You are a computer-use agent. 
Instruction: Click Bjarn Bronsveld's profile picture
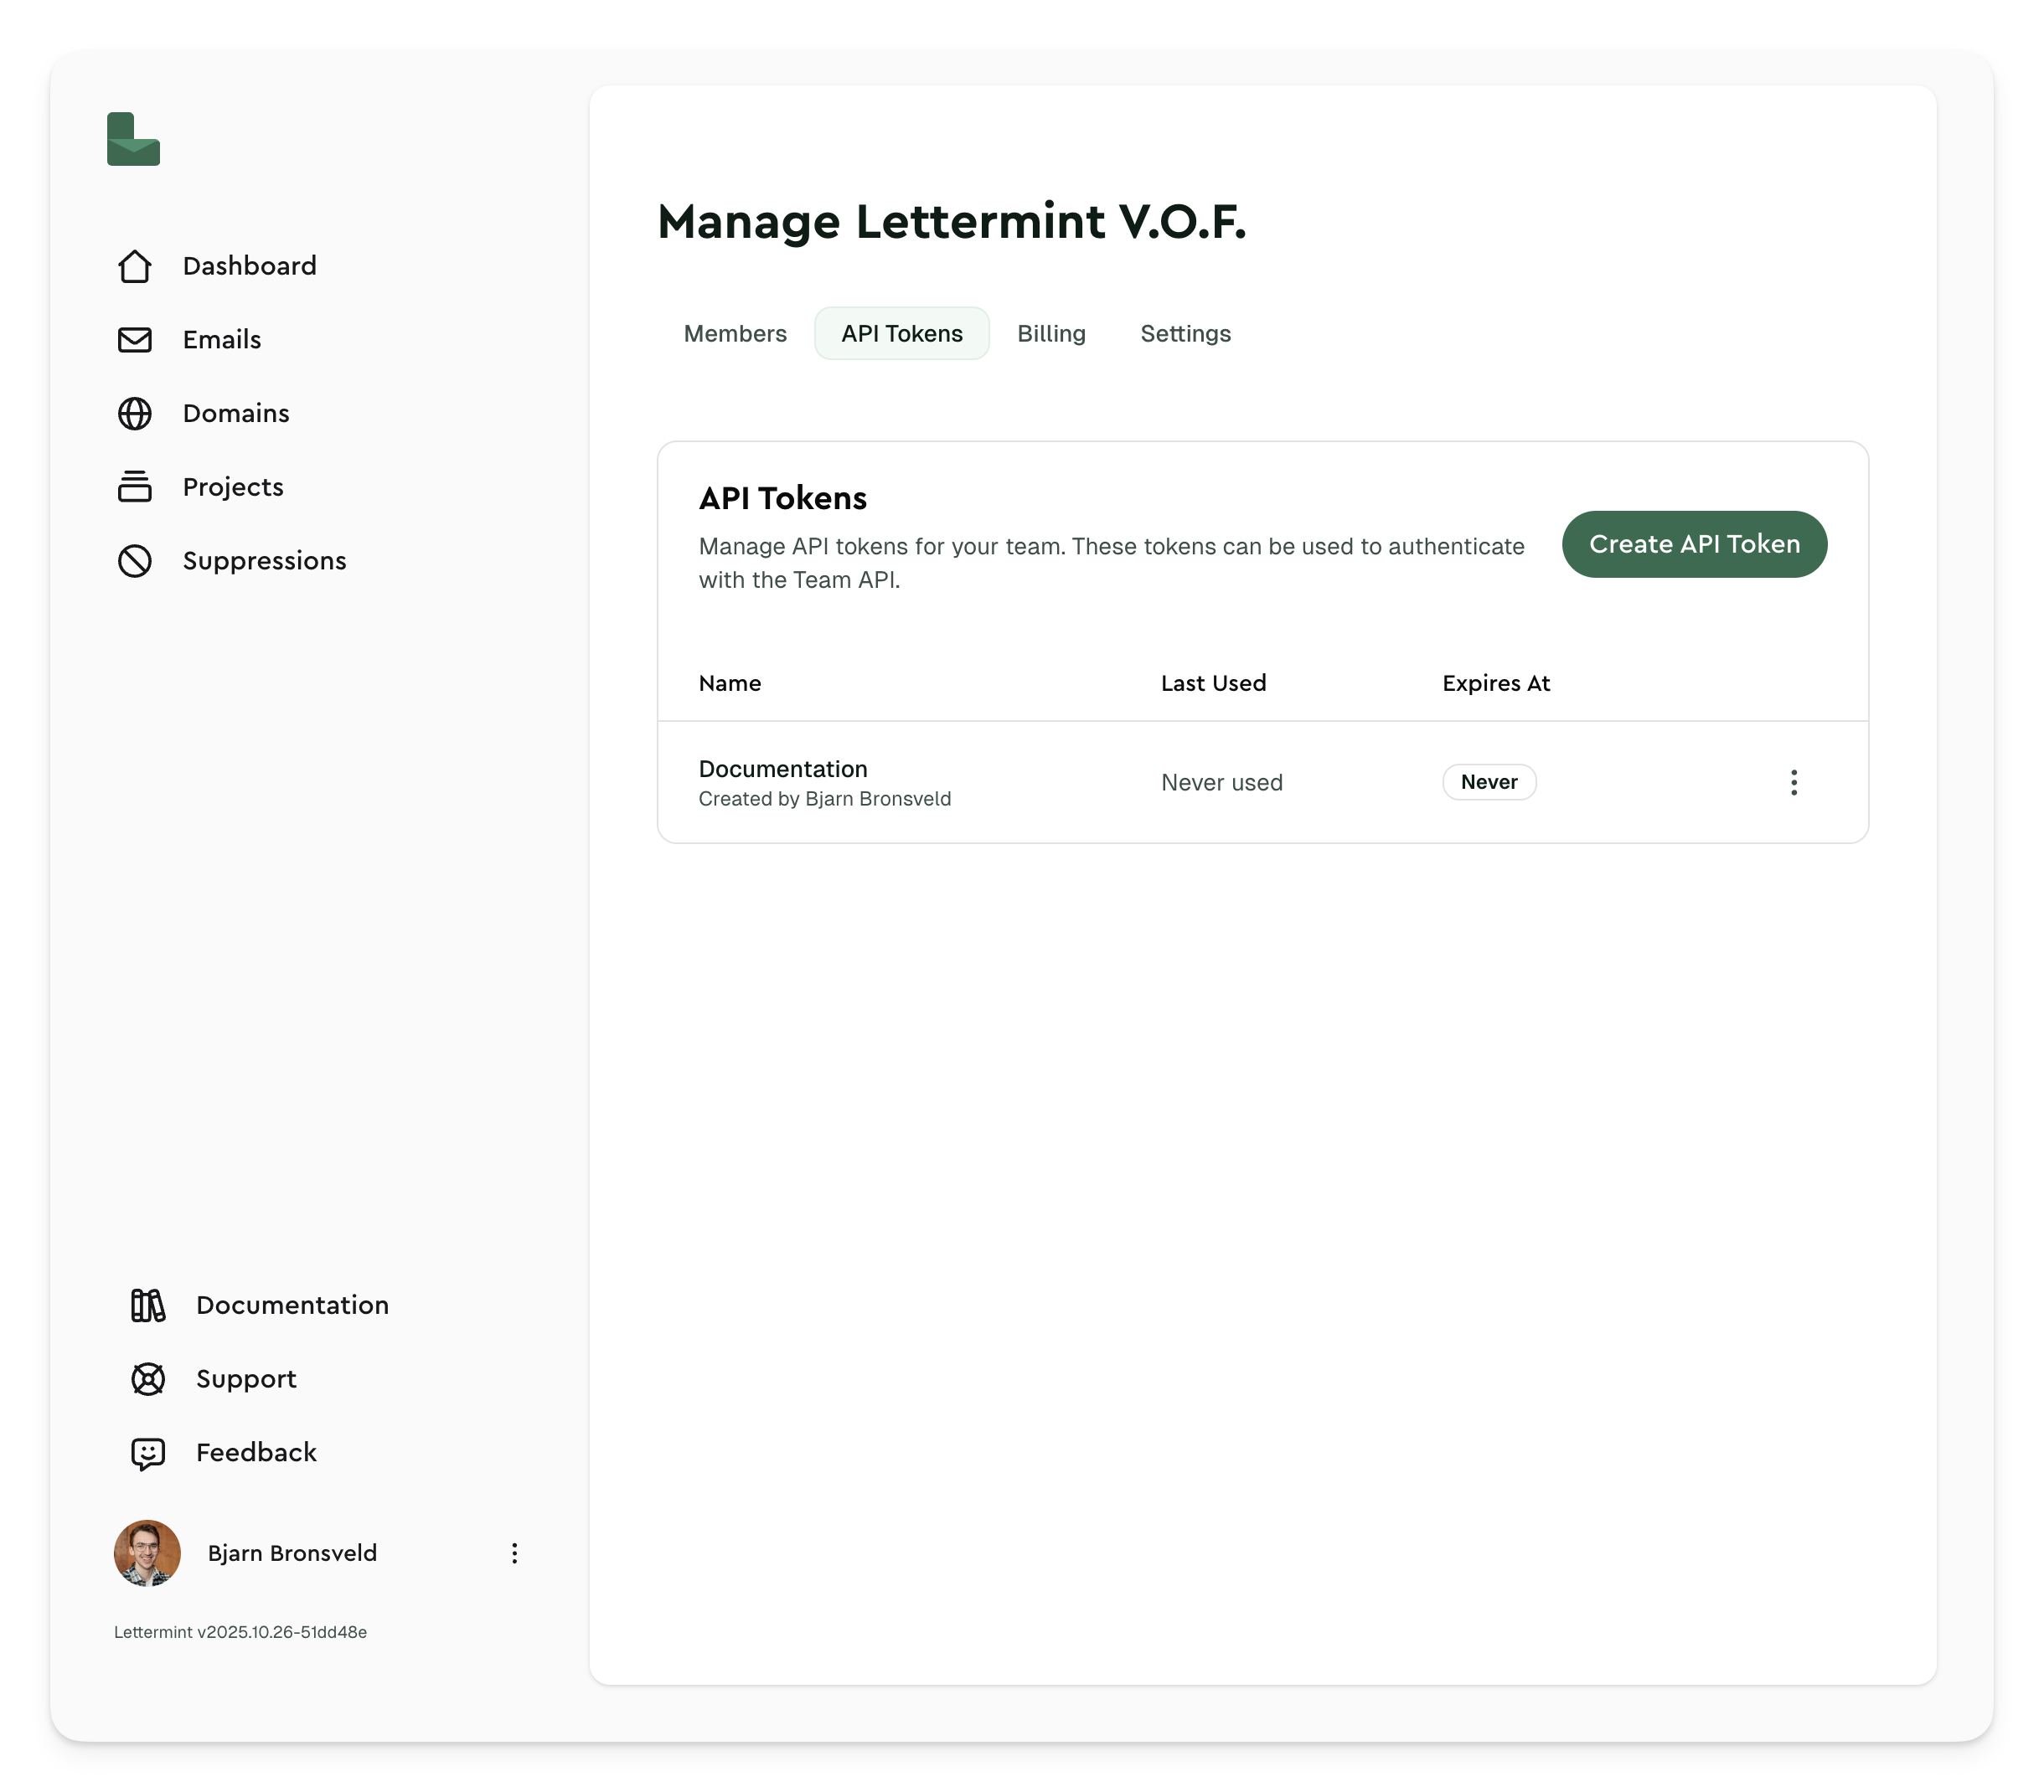click(x=147, y=1553)
